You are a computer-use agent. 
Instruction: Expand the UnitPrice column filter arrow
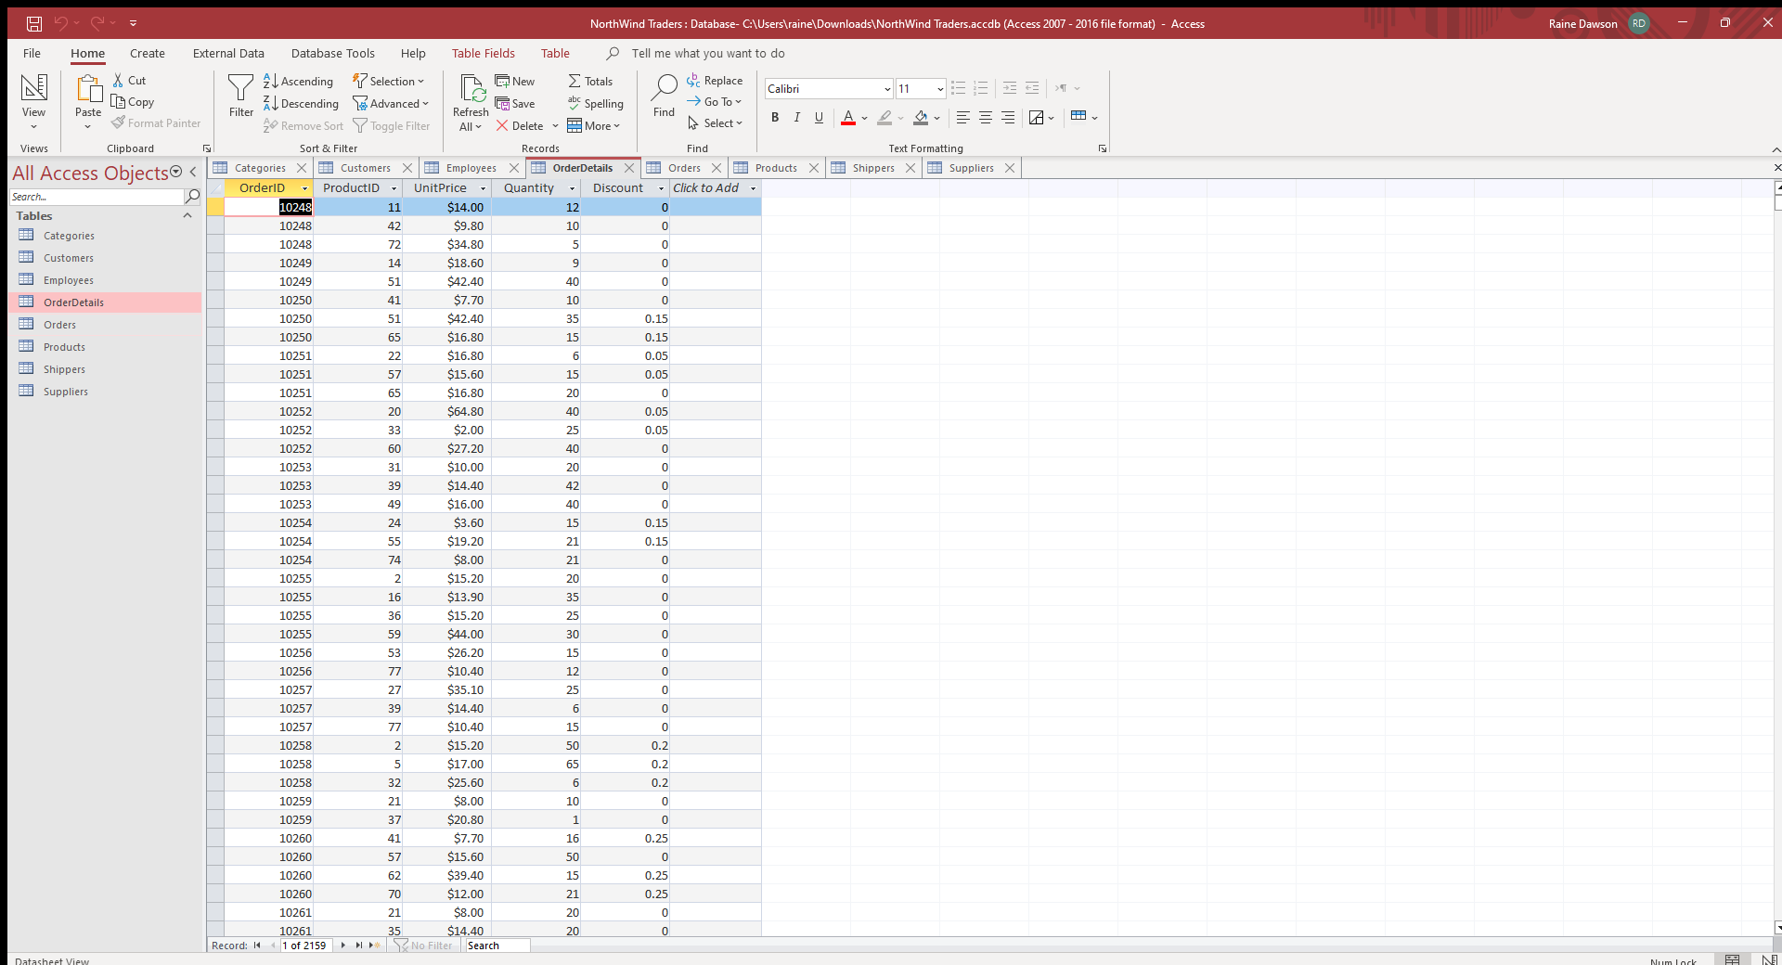pyautogui.click(x=483, y=188)
